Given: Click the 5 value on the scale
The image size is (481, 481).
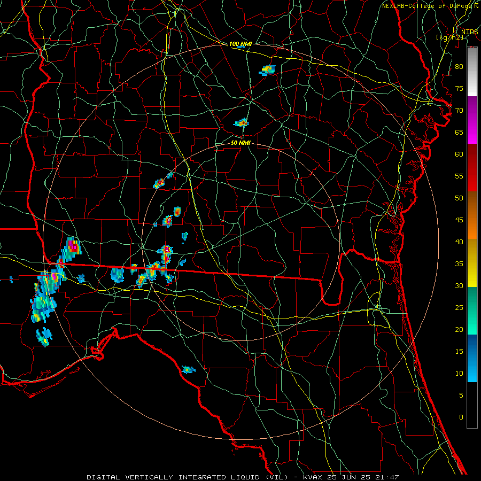Looking at the screenshot, I should tap(461, 395).
